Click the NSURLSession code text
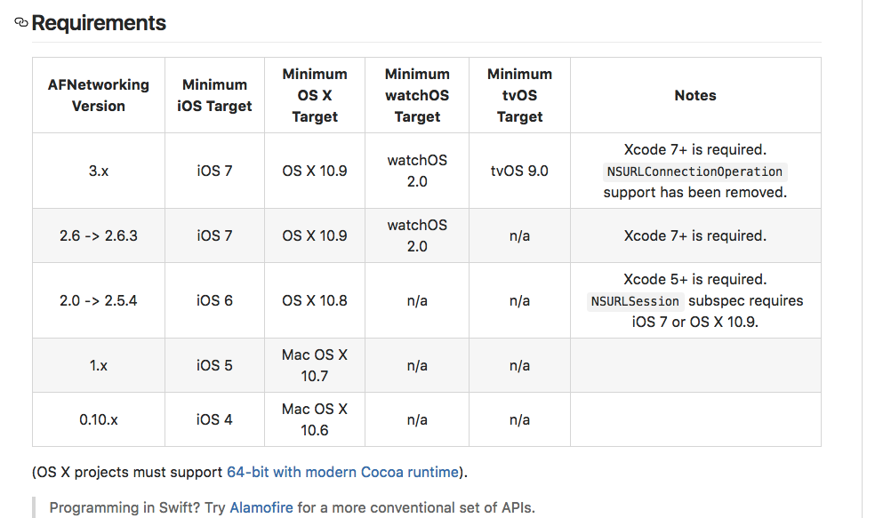Viewport: 875px width, 518px height. coord(636,301)
